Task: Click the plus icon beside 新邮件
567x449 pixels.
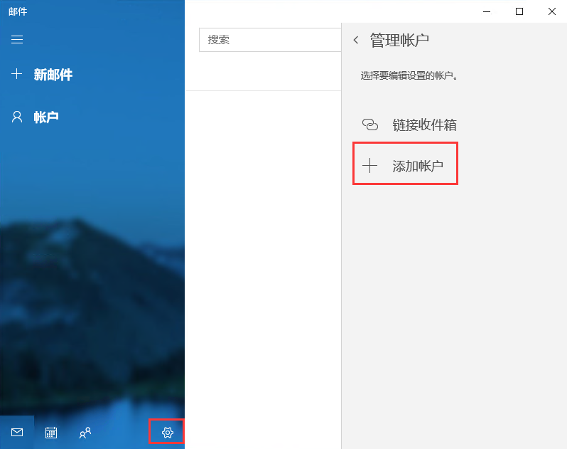Action: (16, 74)
